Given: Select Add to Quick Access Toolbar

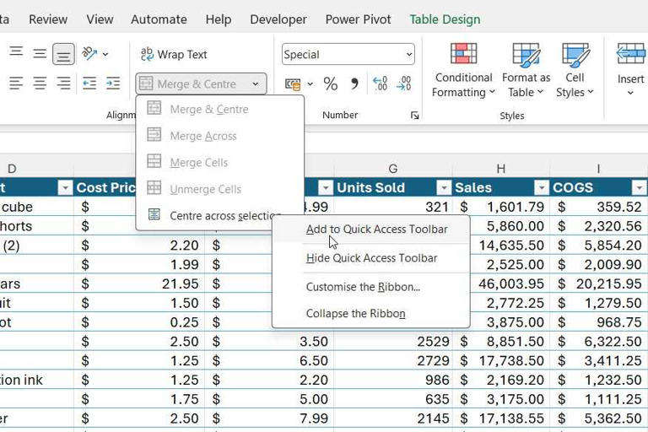Looking at the screenshot, I should (x=370, y=229).
